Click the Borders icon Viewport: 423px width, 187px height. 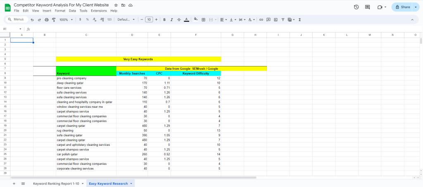(x=203, y=19)
